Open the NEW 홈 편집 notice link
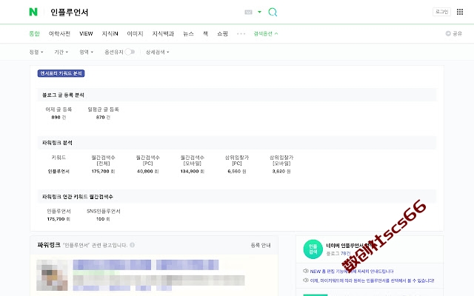Viewport: 474px width, 296px height. pyautogui.click(x=352, y=272)
